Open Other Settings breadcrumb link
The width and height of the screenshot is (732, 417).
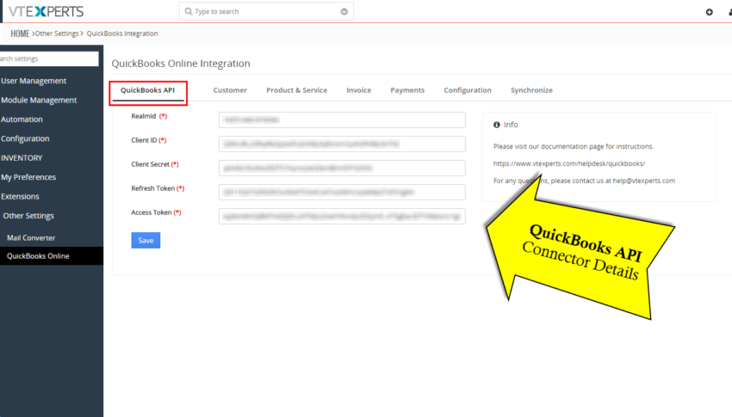[x=57, y=34]
